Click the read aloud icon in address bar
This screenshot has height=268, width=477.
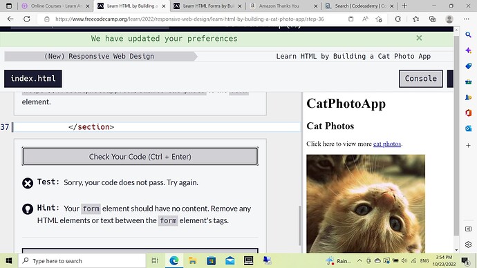365,19
